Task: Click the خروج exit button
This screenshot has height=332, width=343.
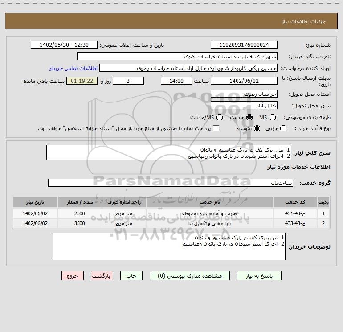Action: pos(73,276)
